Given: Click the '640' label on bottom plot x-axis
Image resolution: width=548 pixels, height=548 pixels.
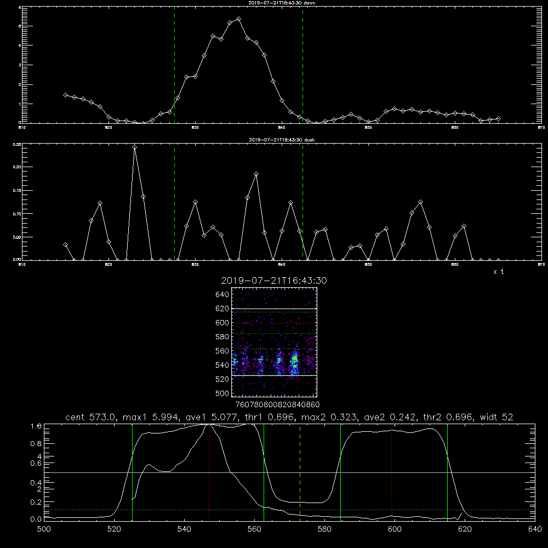Looking at the screenshot, I should pos(535,529).
